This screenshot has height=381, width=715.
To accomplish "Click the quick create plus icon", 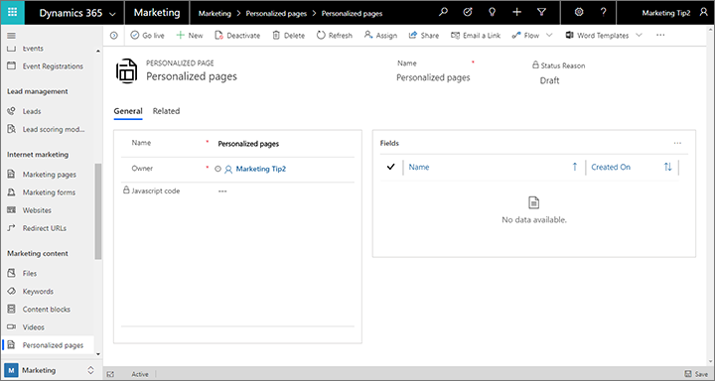I will 516,13.
